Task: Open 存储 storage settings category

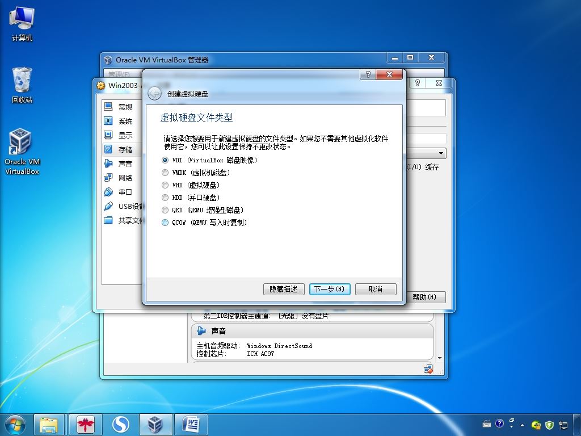Action: [122, 149]
